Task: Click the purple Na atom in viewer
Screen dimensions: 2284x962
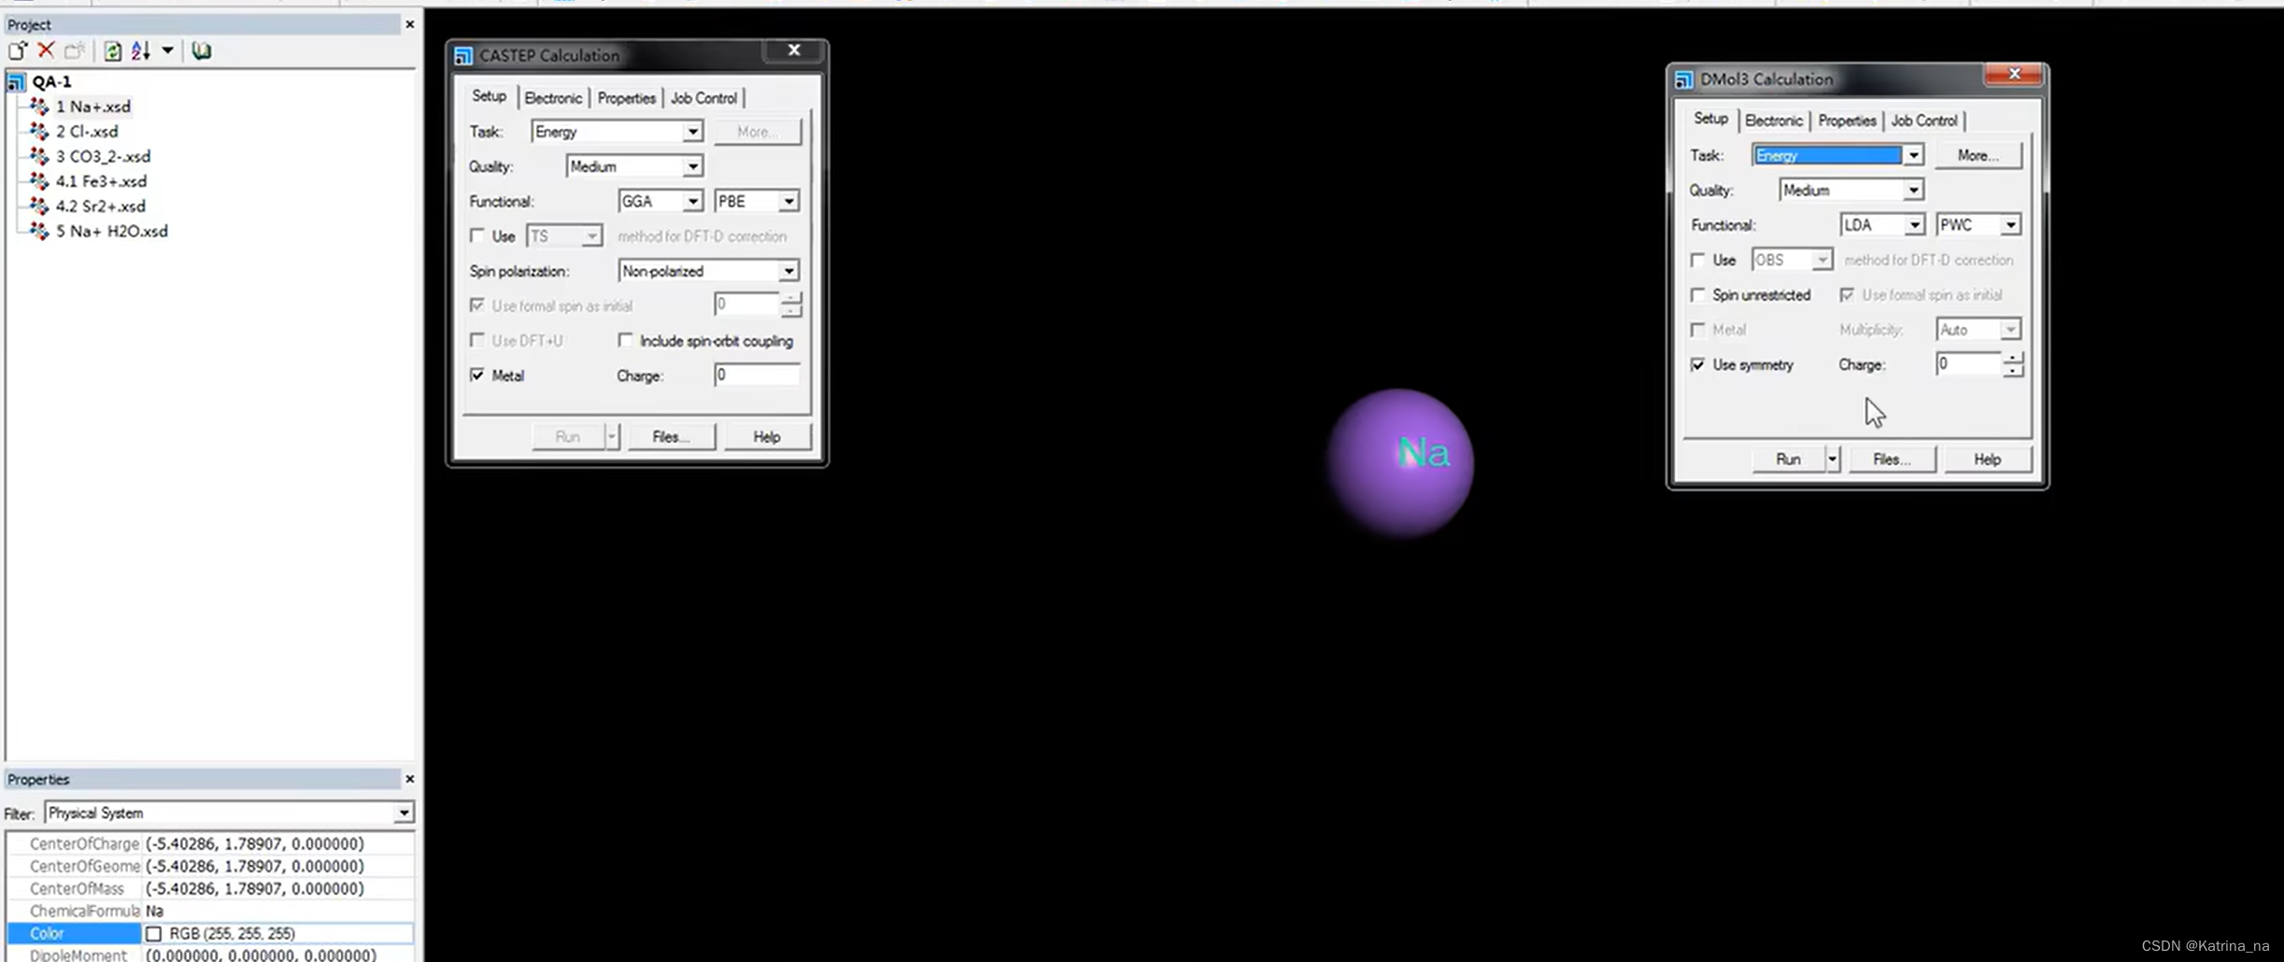Action: coord(1400,463)
